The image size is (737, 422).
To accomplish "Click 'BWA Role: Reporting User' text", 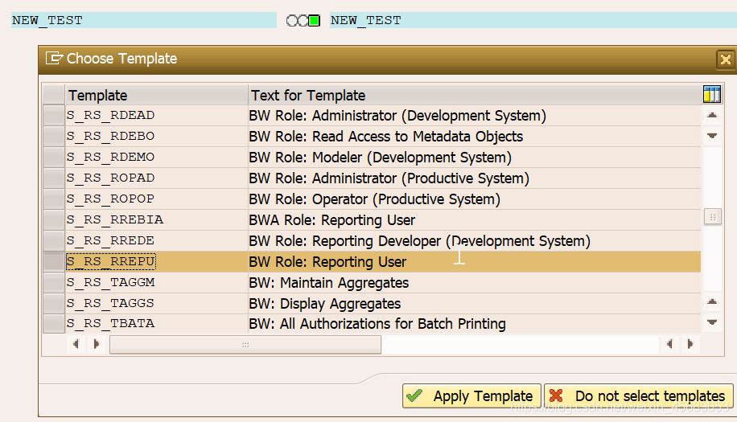I will tap(332, 220).
